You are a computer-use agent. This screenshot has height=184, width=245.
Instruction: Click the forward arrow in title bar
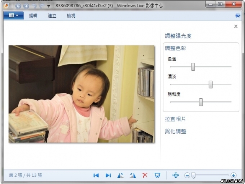pos(26,6)
